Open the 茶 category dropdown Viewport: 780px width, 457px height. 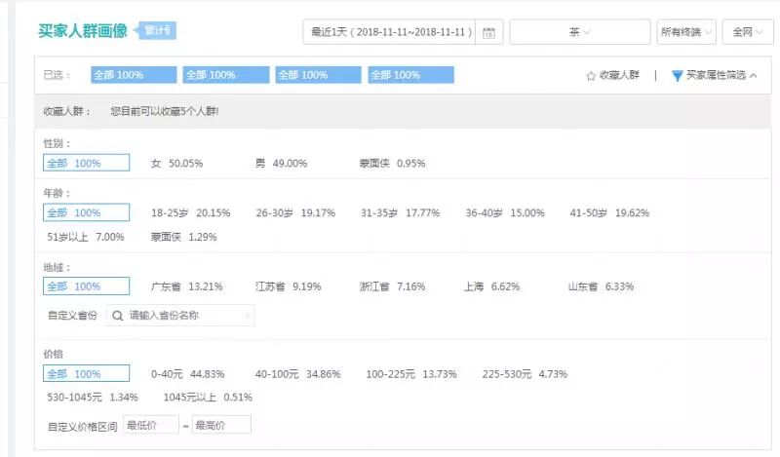(579, 32)
